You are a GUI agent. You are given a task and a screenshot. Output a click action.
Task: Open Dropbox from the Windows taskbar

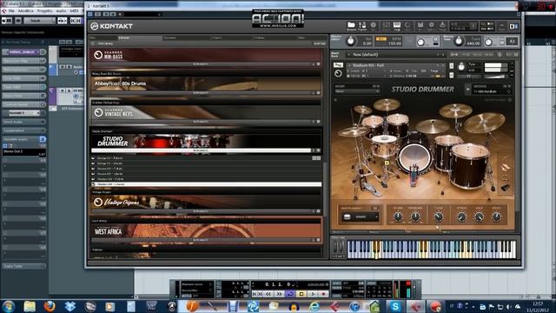coord(69,306)
